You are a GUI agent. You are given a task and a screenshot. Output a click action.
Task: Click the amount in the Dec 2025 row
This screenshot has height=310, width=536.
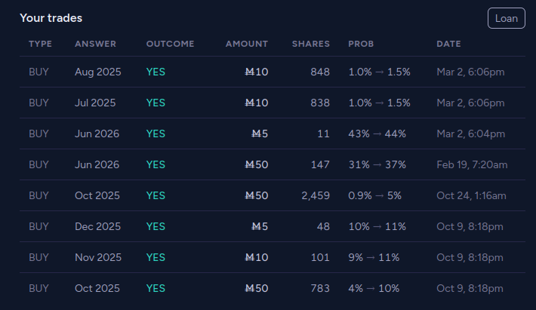click(260, 226)
